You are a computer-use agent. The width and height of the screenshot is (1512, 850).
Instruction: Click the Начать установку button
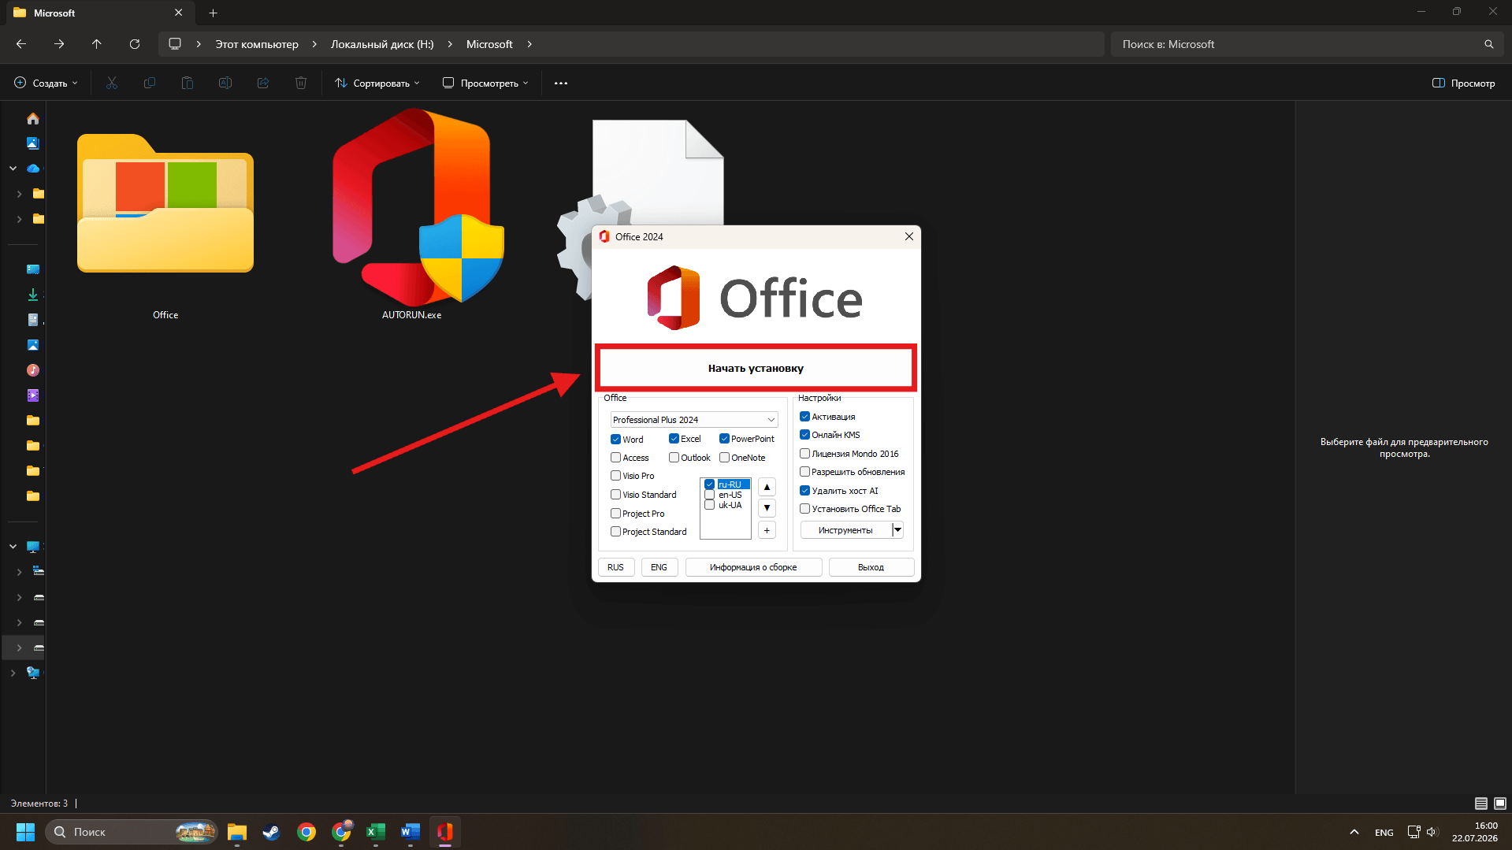[x=756, y=368]
